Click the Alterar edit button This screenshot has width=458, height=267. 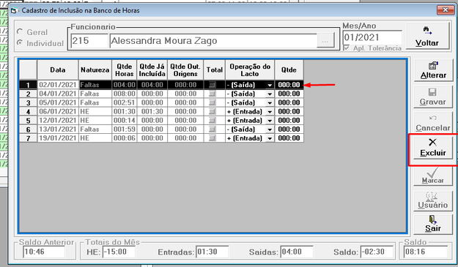click(433, 70)
